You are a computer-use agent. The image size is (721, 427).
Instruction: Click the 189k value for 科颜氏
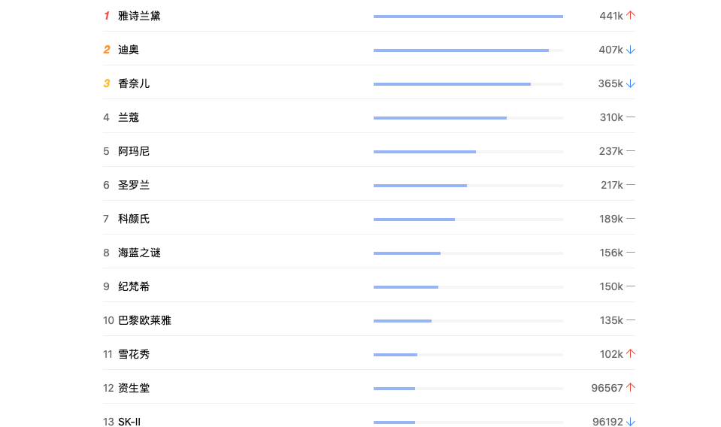pos(610,219)
